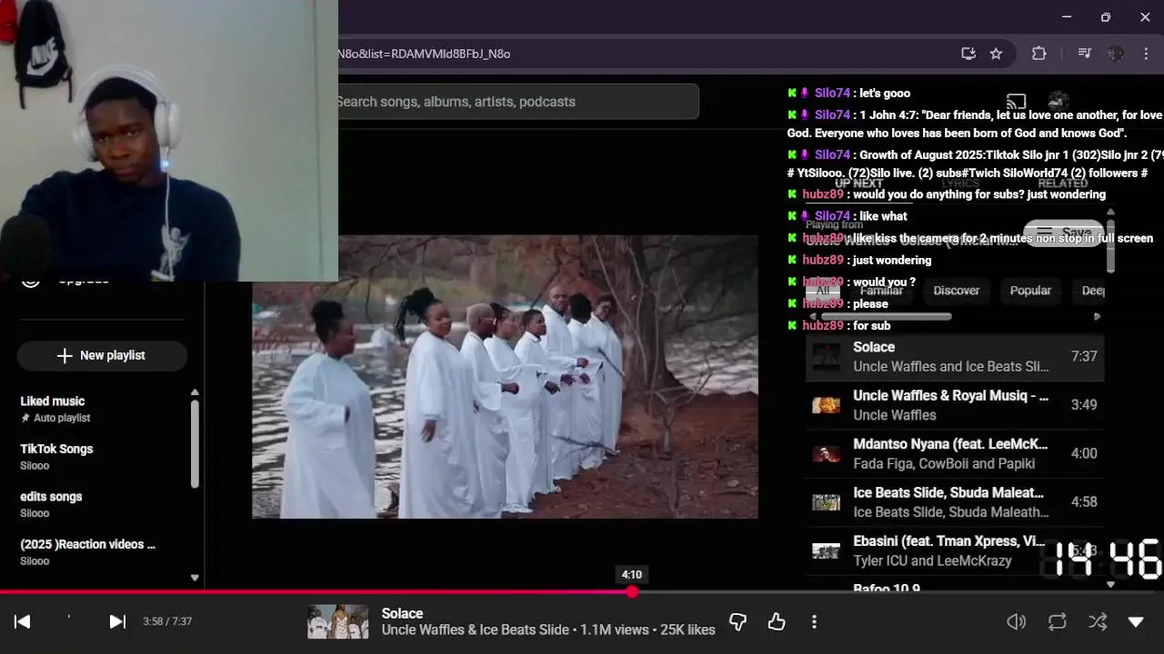The width and height of the screenshot is (1164, 654).
Task: Select the Familiar filter chip
Action: click(x=881, y=291)
